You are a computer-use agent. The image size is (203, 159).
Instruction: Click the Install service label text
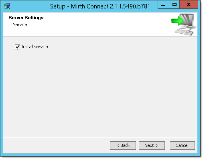coord(35,47)
